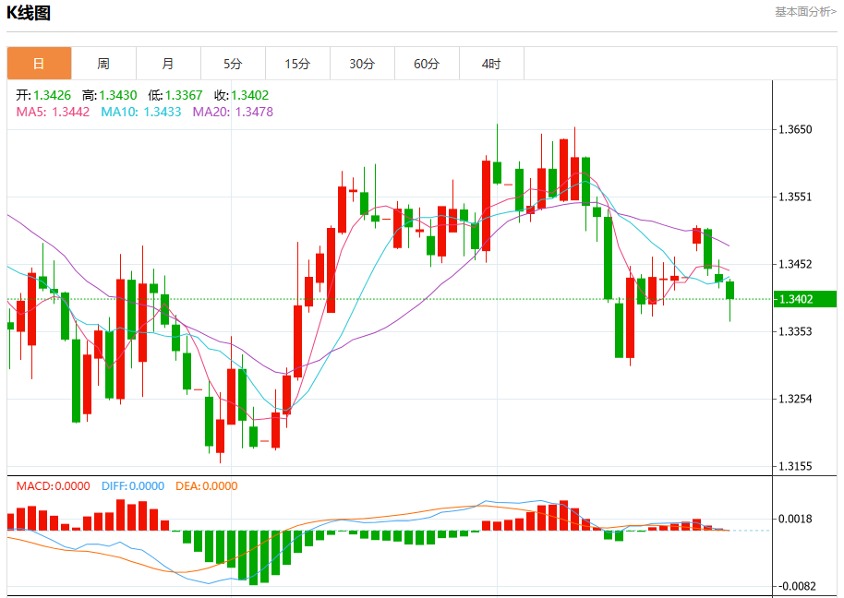Click the last green candlestick on the right
844x598 pixels.
pos(729,291)
